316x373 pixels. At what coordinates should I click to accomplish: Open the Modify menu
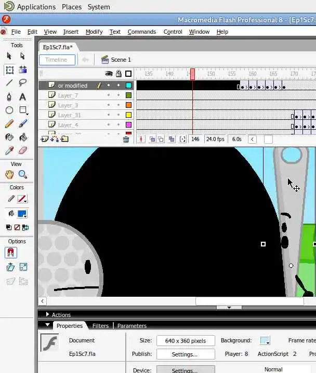pyautogui.click(x=94, y=32)
